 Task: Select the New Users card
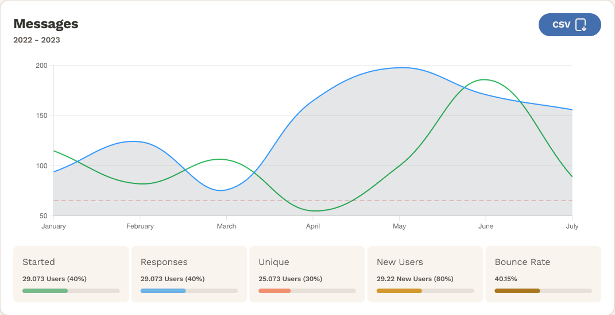pyautogui.click(x=425, y=274)
